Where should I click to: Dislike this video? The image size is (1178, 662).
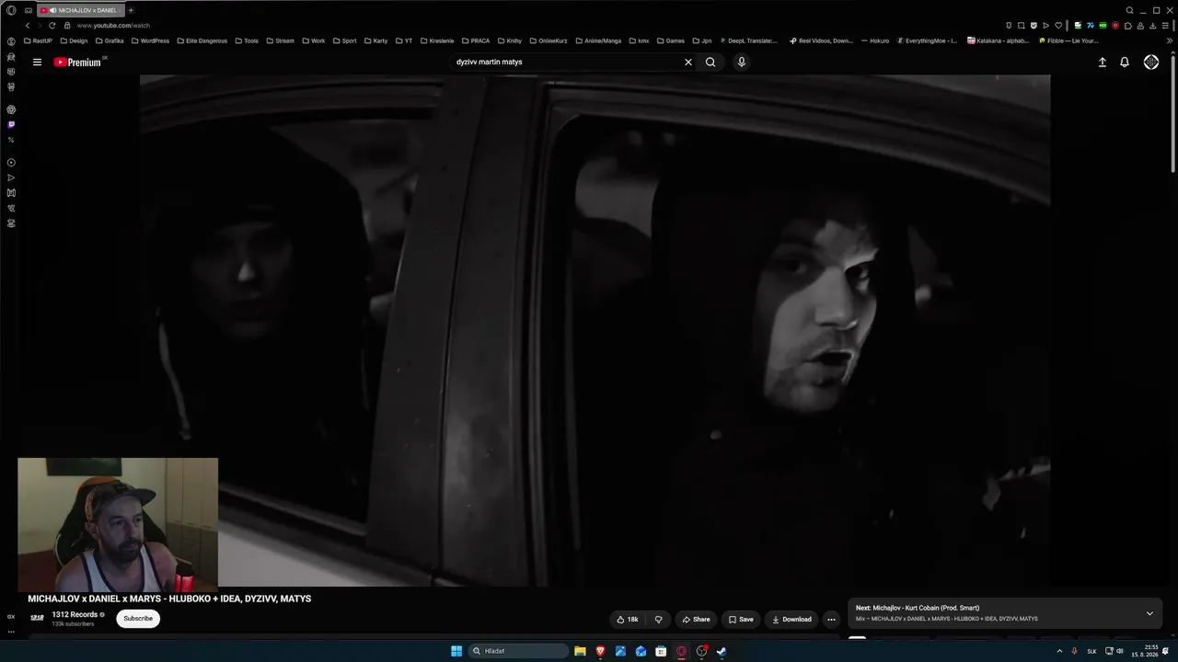click(658, 620)
